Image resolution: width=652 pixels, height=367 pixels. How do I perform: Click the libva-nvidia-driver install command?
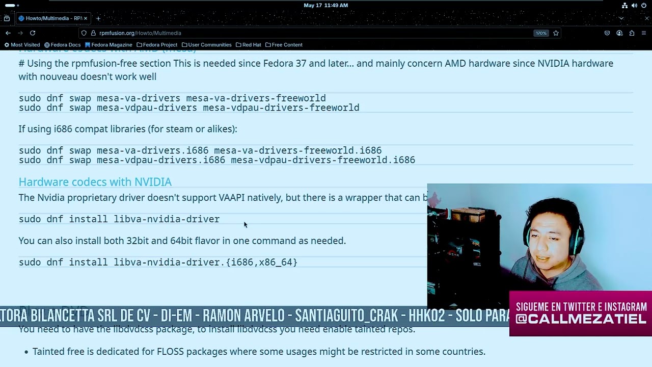point(119,219)
